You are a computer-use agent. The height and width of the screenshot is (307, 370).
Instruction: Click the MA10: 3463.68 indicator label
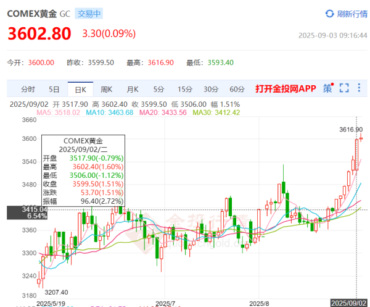(110, 112)
